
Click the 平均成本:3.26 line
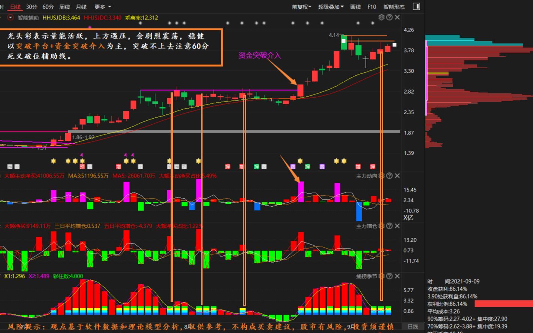(443, 311)
